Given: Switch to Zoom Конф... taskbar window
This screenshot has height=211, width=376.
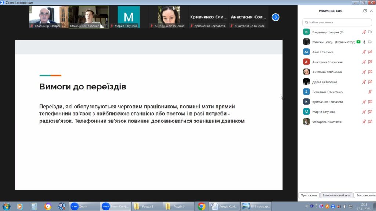Looking at the screenshot, I should [x=116, y=206].
